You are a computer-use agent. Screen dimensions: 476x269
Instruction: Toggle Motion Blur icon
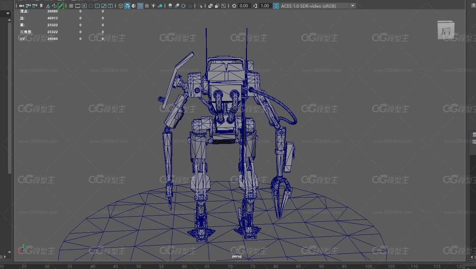click(177, 6)
